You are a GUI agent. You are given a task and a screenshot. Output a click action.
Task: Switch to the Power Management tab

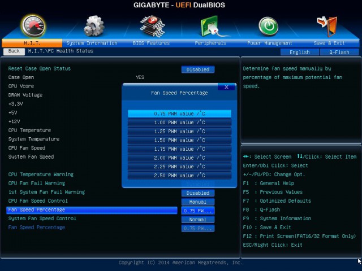tap(270, 43)
